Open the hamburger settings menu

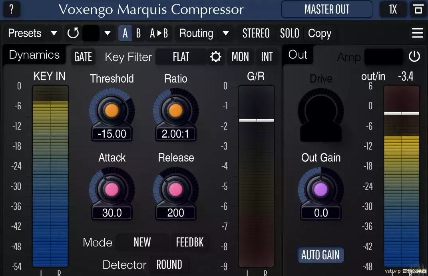(417, 33)
